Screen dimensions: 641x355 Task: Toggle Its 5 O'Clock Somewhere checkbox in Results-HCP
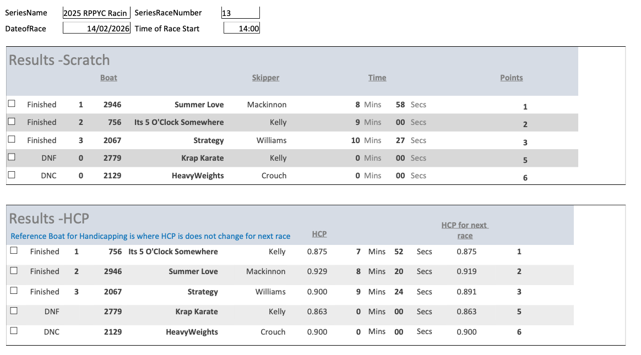(14, 250)
